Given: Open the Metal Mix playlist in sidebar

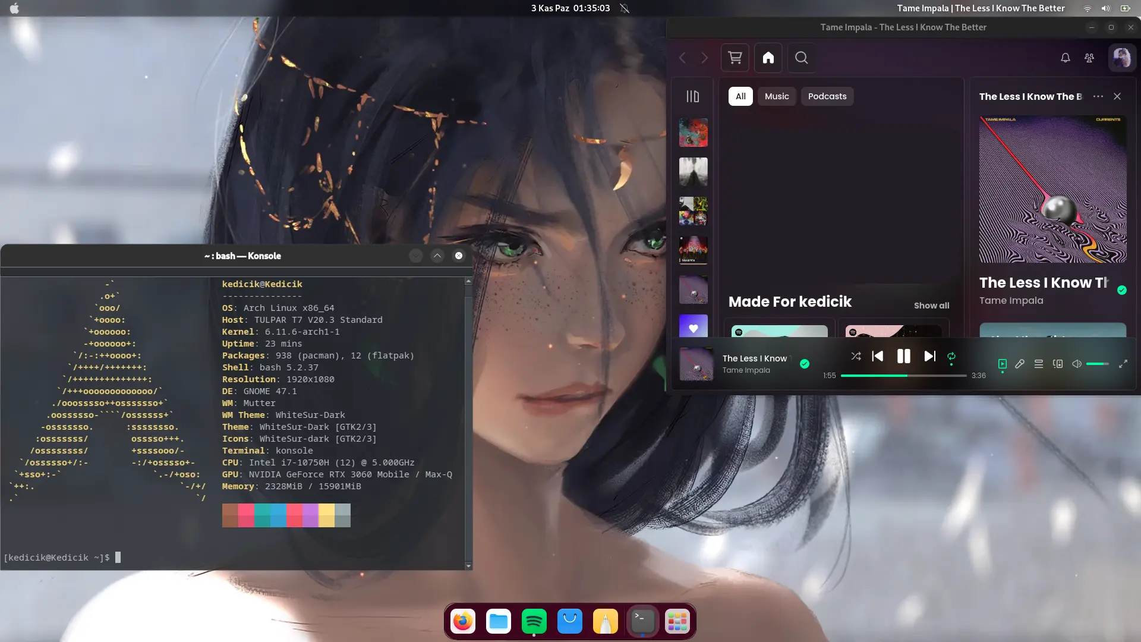Looking at the screenshot, I should (x=694, y=250).
